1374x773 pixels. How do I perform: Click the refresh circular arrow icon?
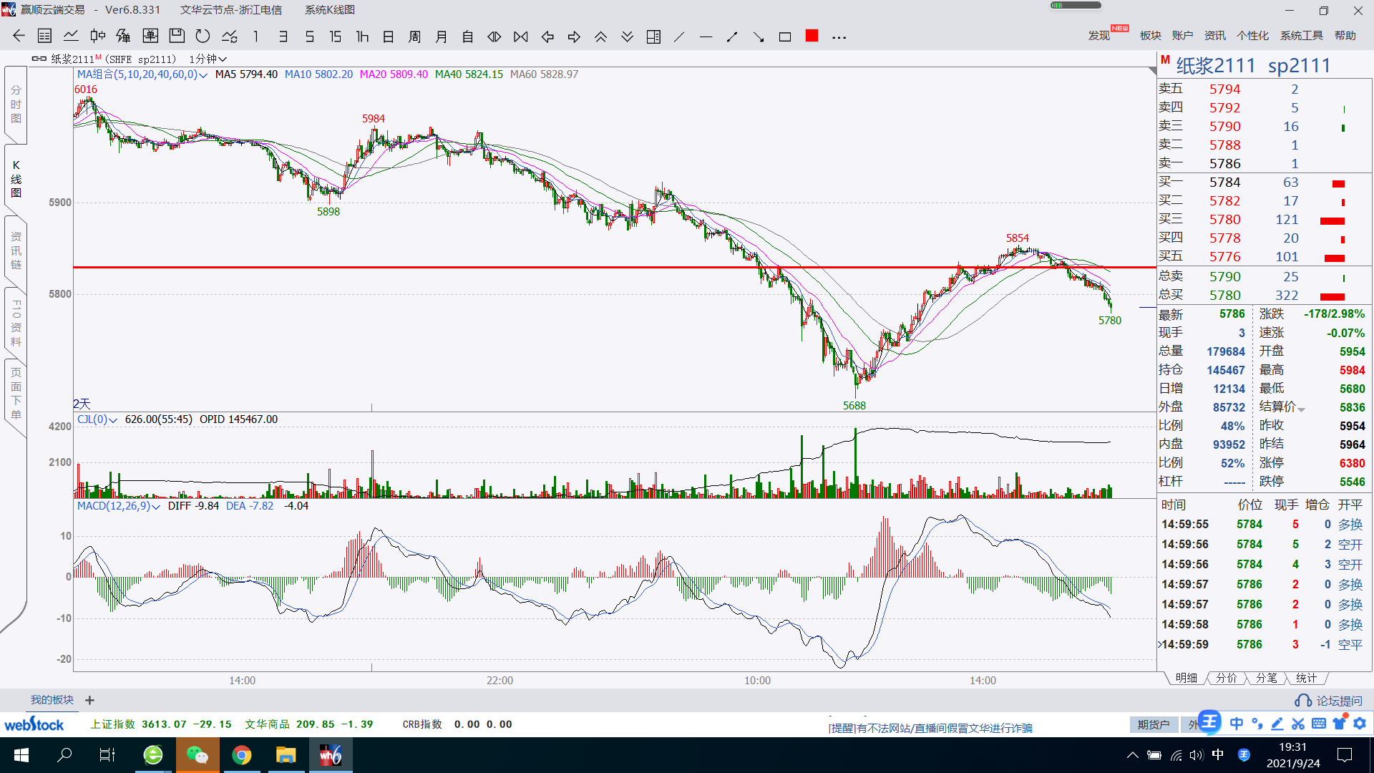coord(203,37)
